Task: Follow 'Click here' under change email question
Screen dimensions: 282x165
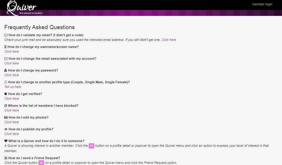Action: tap(11, 63)
